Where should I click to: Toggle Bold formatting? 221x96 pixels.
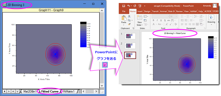153,20
